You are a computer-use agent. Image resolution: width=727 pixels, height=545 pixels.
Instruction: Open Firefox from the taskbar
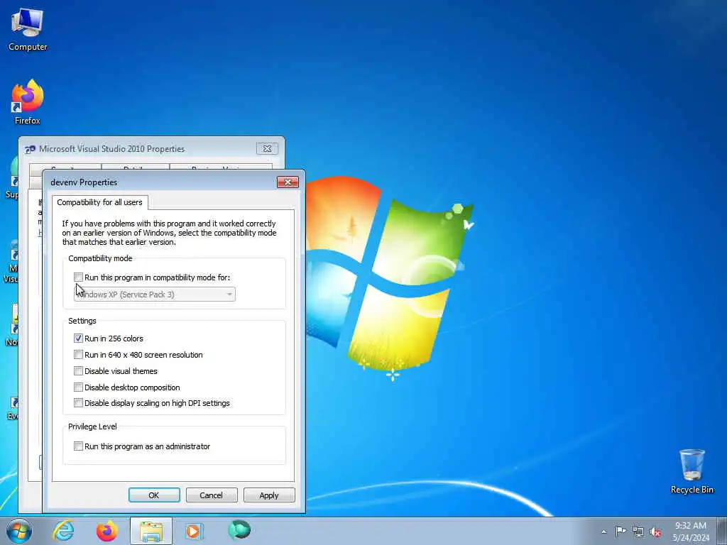pyautogui.click(x=107, y=531)
